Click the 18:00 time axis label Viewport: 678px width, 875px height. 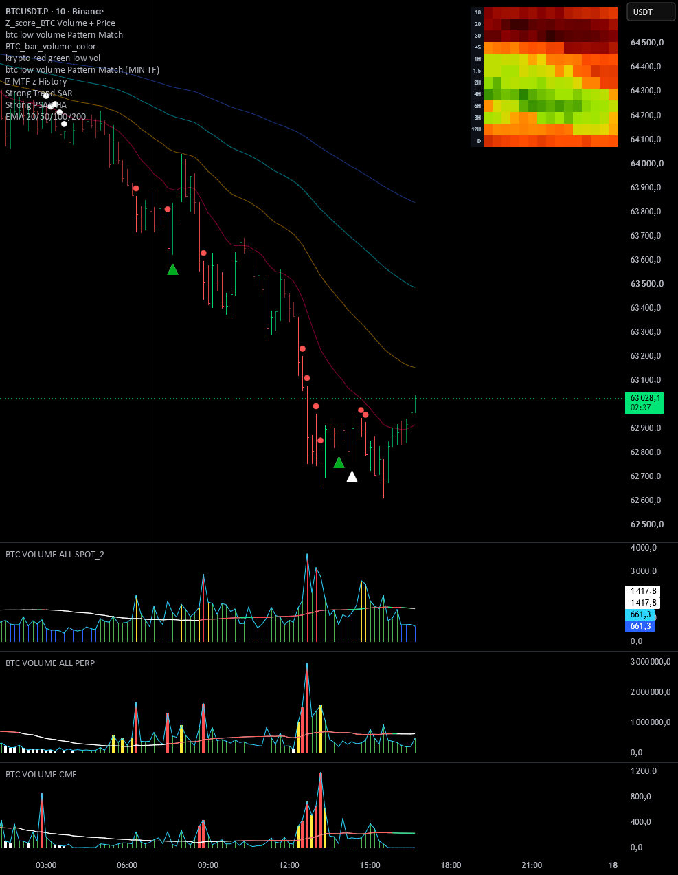tap(451, 865)
